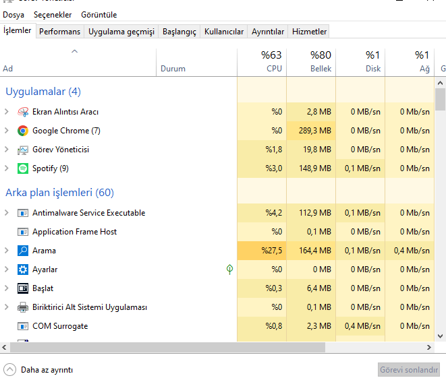446x378 pixels.
Task: Collapse details with Daha az ayrıntı
Action: click(39, 370)
